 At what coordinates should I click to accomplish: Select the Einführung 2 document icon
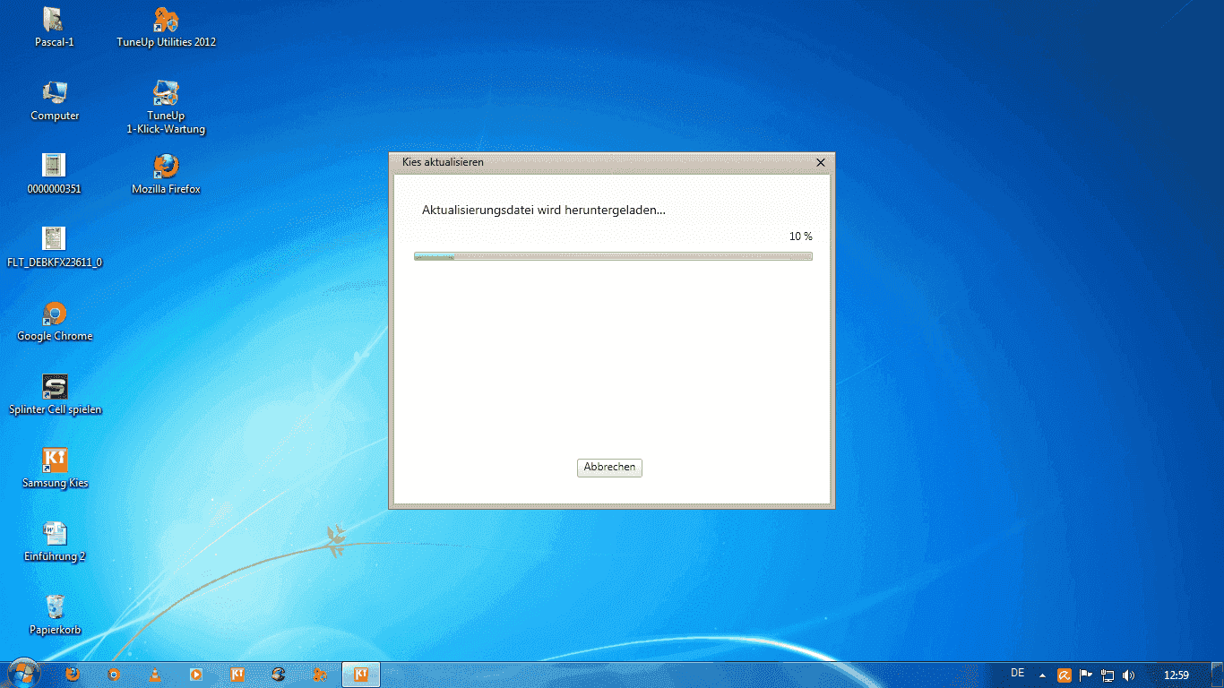[55, 541]
